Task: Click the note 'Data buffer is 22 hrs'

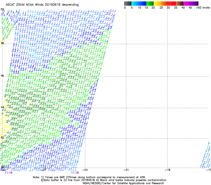Action: (58, 180)
